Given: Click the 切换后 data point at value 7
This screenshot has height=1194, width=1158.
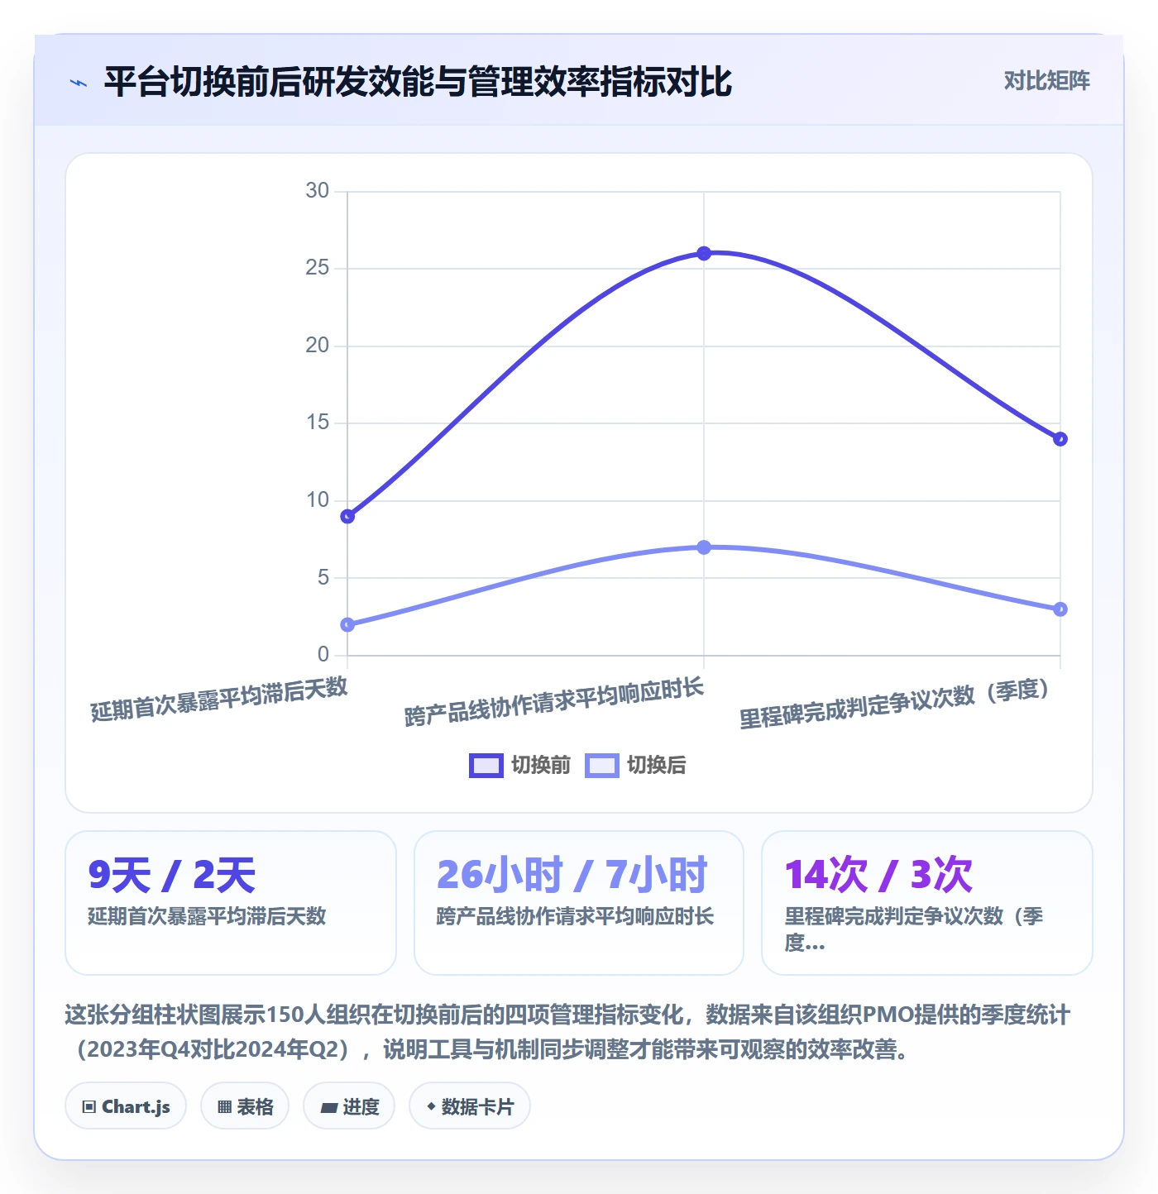Looking at the screenshot, I should click(704, 547).
